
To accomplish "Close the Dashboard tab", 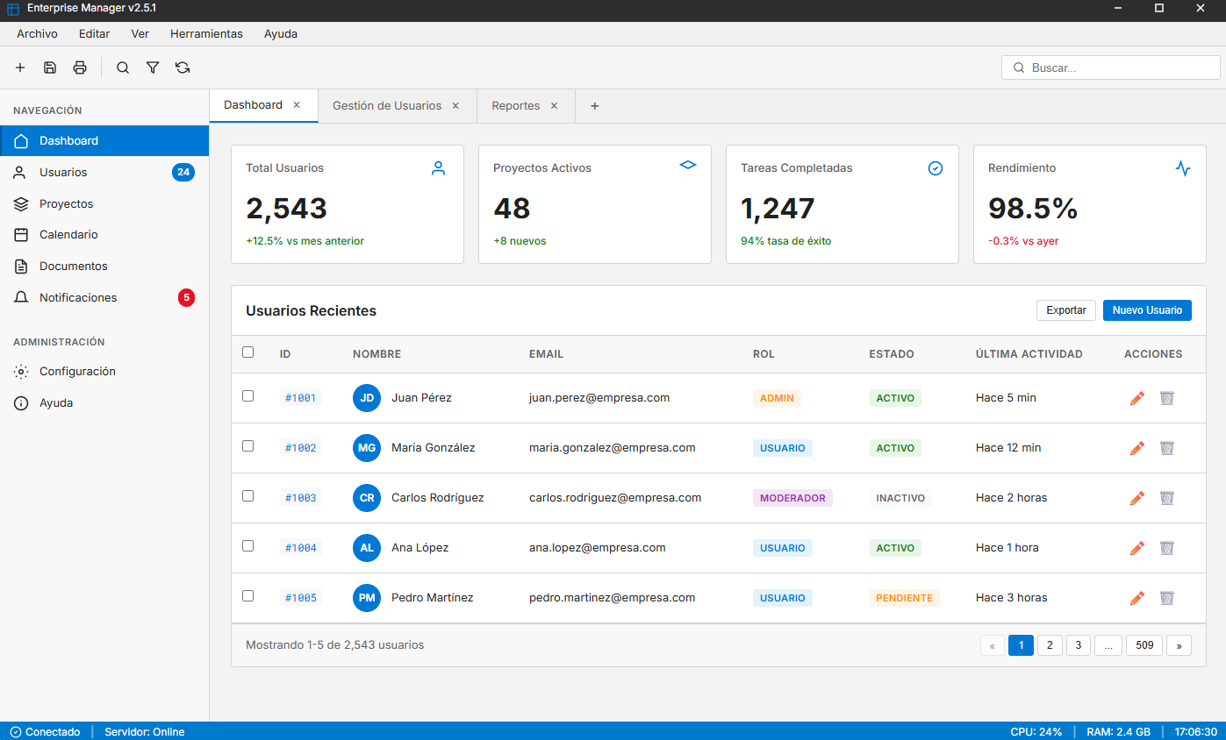I will click(297, 105).
